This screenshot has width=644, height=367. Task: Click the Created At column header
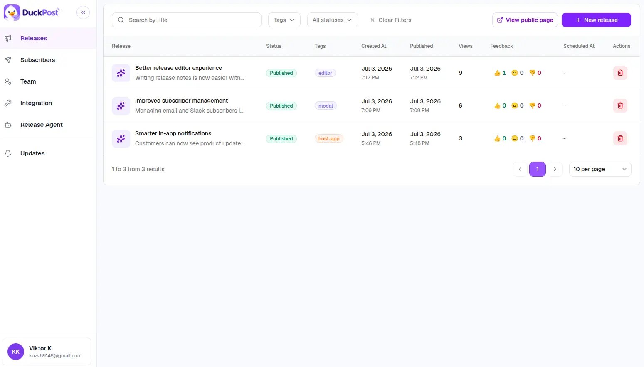[x=374, y=46]
